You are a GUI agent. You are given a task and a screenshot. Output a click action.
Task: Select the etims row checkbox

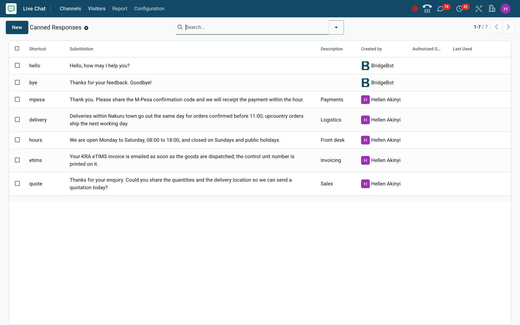[x=17, y=160]
